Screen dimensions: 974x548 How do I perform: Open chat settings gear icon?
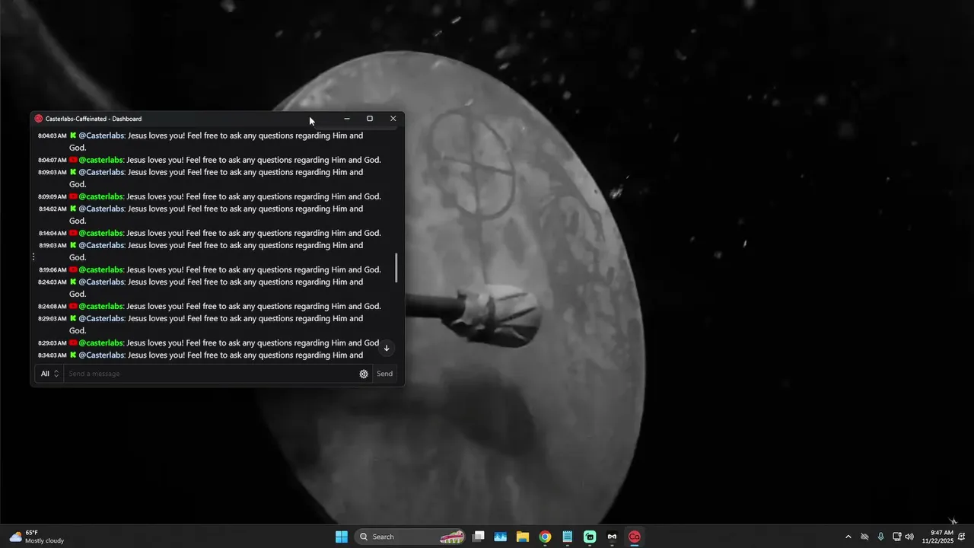(x=364, y=374)
